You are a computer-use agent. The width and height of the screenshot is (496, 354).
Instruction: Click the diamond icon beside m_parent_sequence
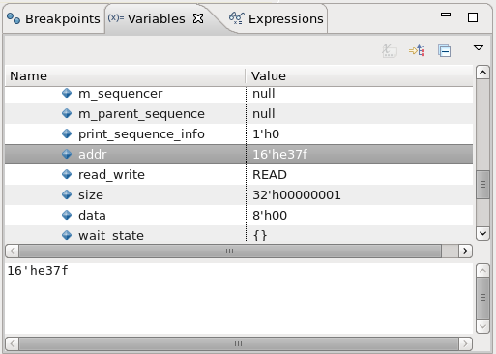[67, 113]
